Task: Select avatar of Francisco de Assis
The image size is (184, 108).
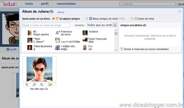Action: point(57,33)
